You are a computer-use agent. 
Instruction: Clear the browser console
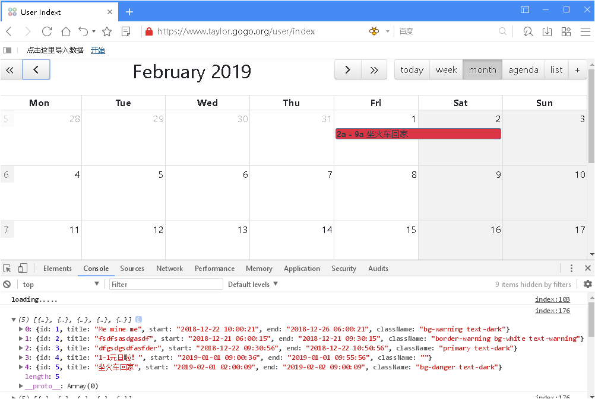tap(7, 284)
